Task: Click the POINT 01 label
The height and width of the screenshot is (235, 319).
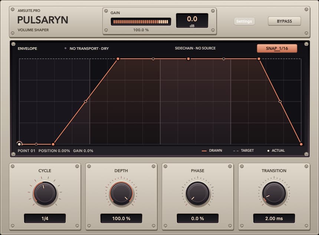Action: 26,151
